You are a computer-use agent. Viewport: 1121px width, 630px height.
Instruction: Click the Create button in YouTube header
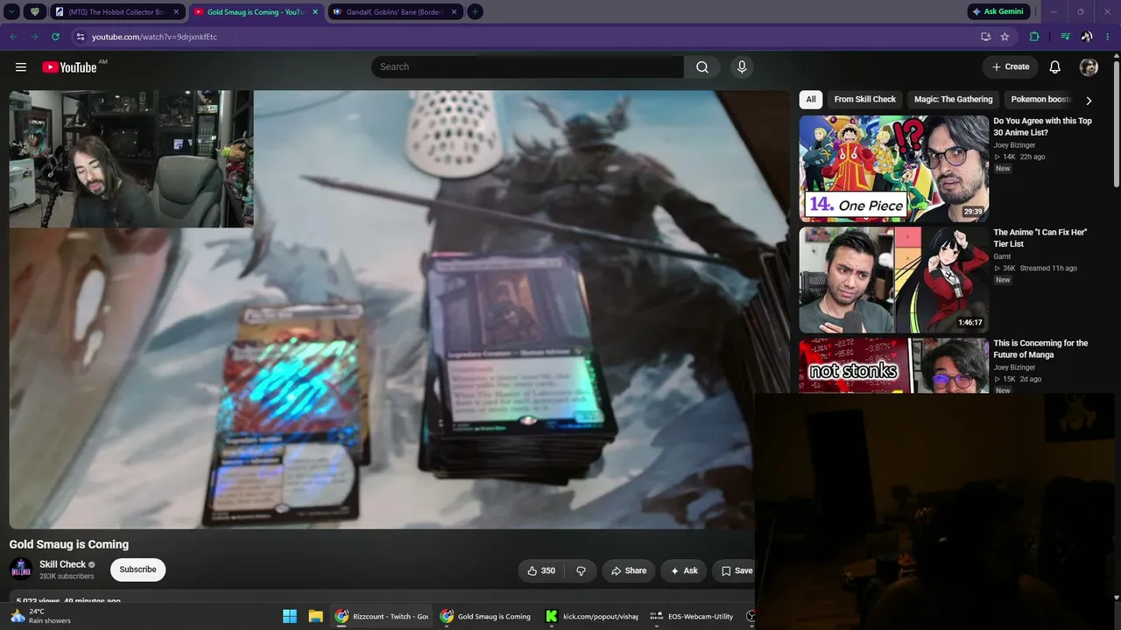[x=1011, y=67]
